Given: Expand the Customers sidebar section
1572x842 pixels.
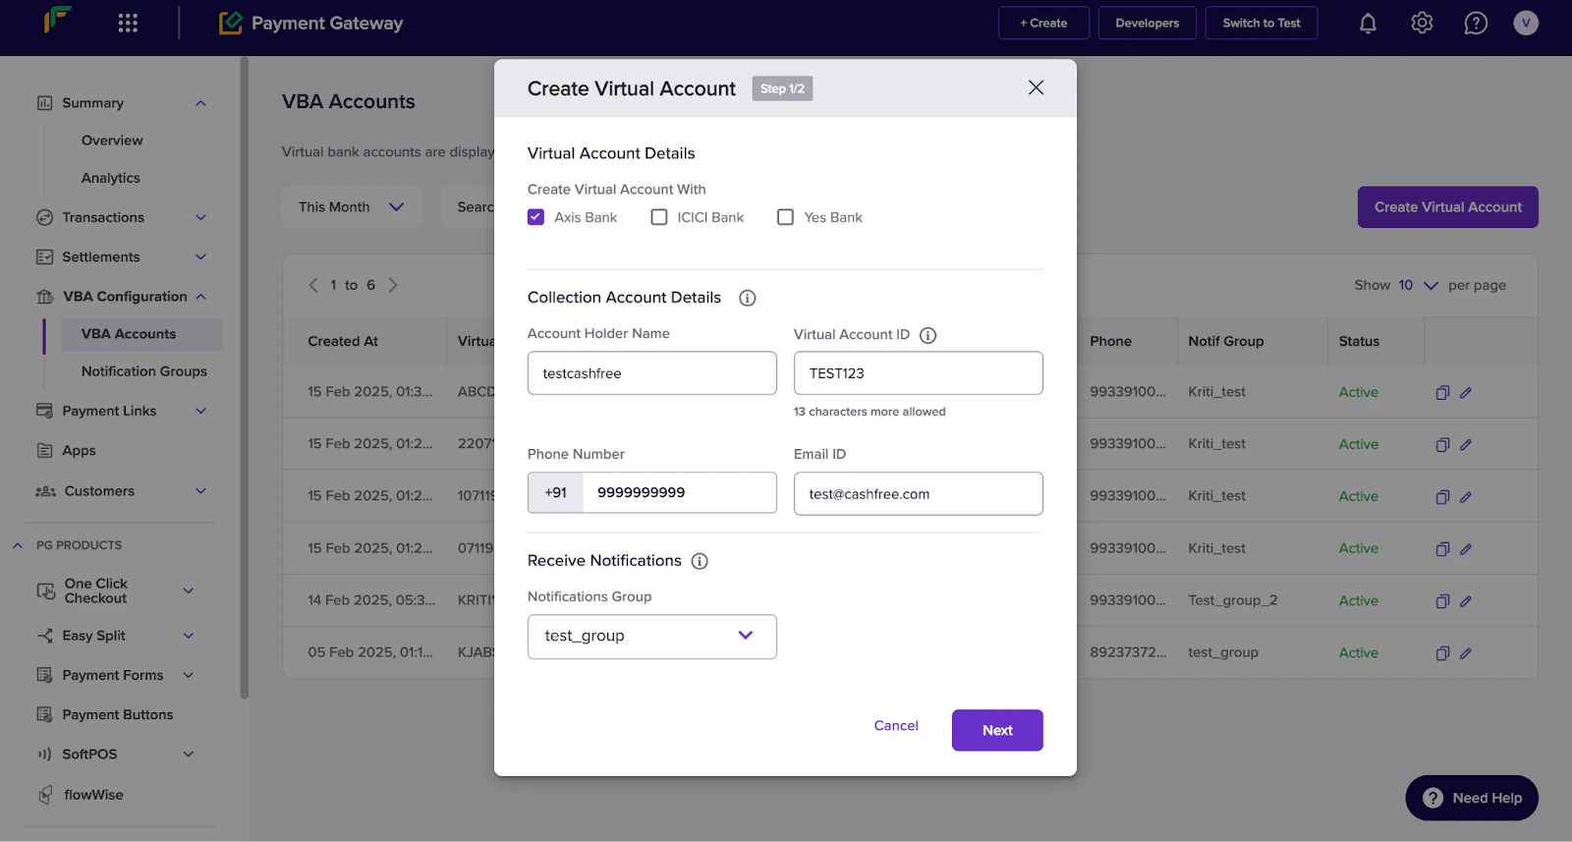Looking at the screenshot, I should tap(200, 491).
